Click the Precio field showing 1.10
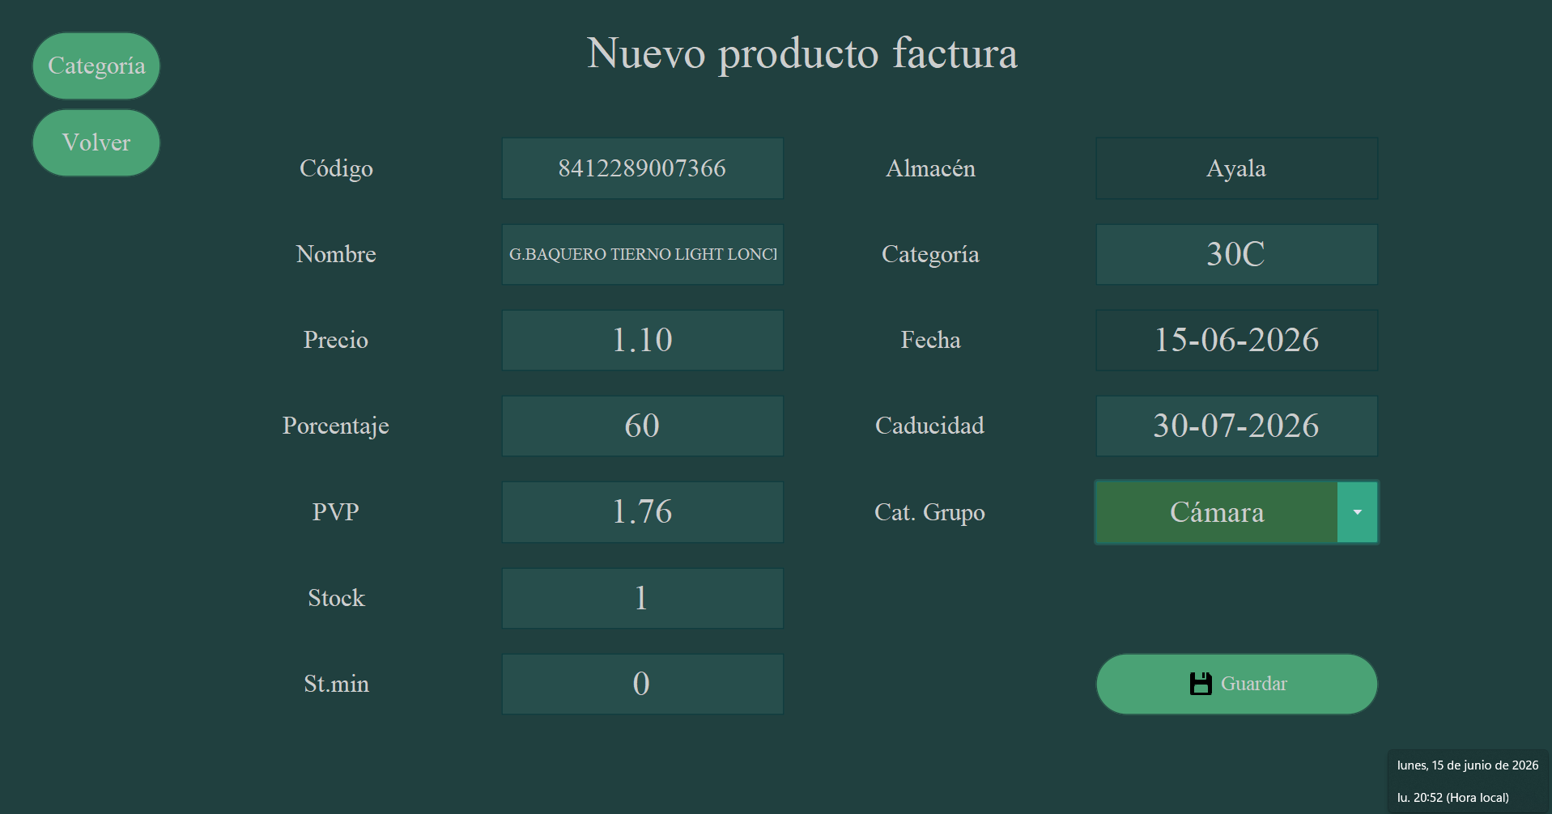The height and width of the screenshot is (814, 1552). coord(643,340)
